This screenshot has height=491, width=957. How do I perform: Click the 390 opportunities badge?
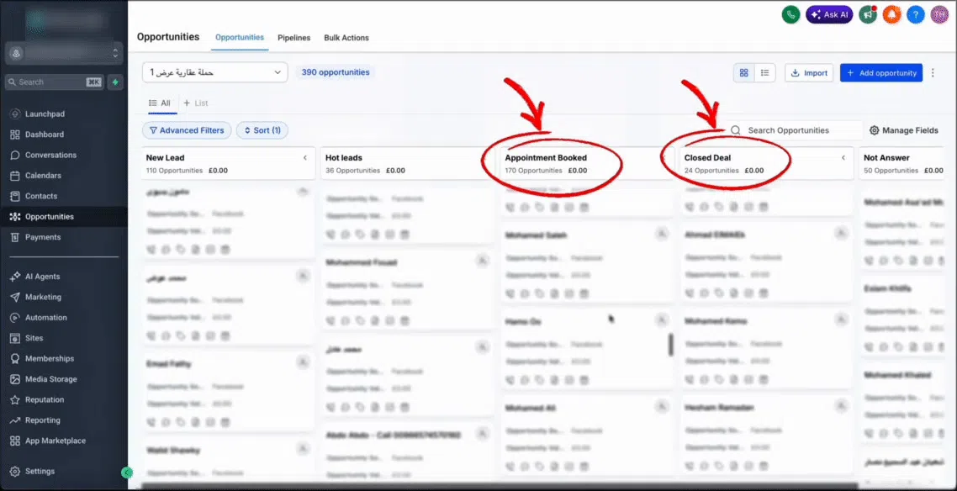pyautogui.click(x=336, y=72)
